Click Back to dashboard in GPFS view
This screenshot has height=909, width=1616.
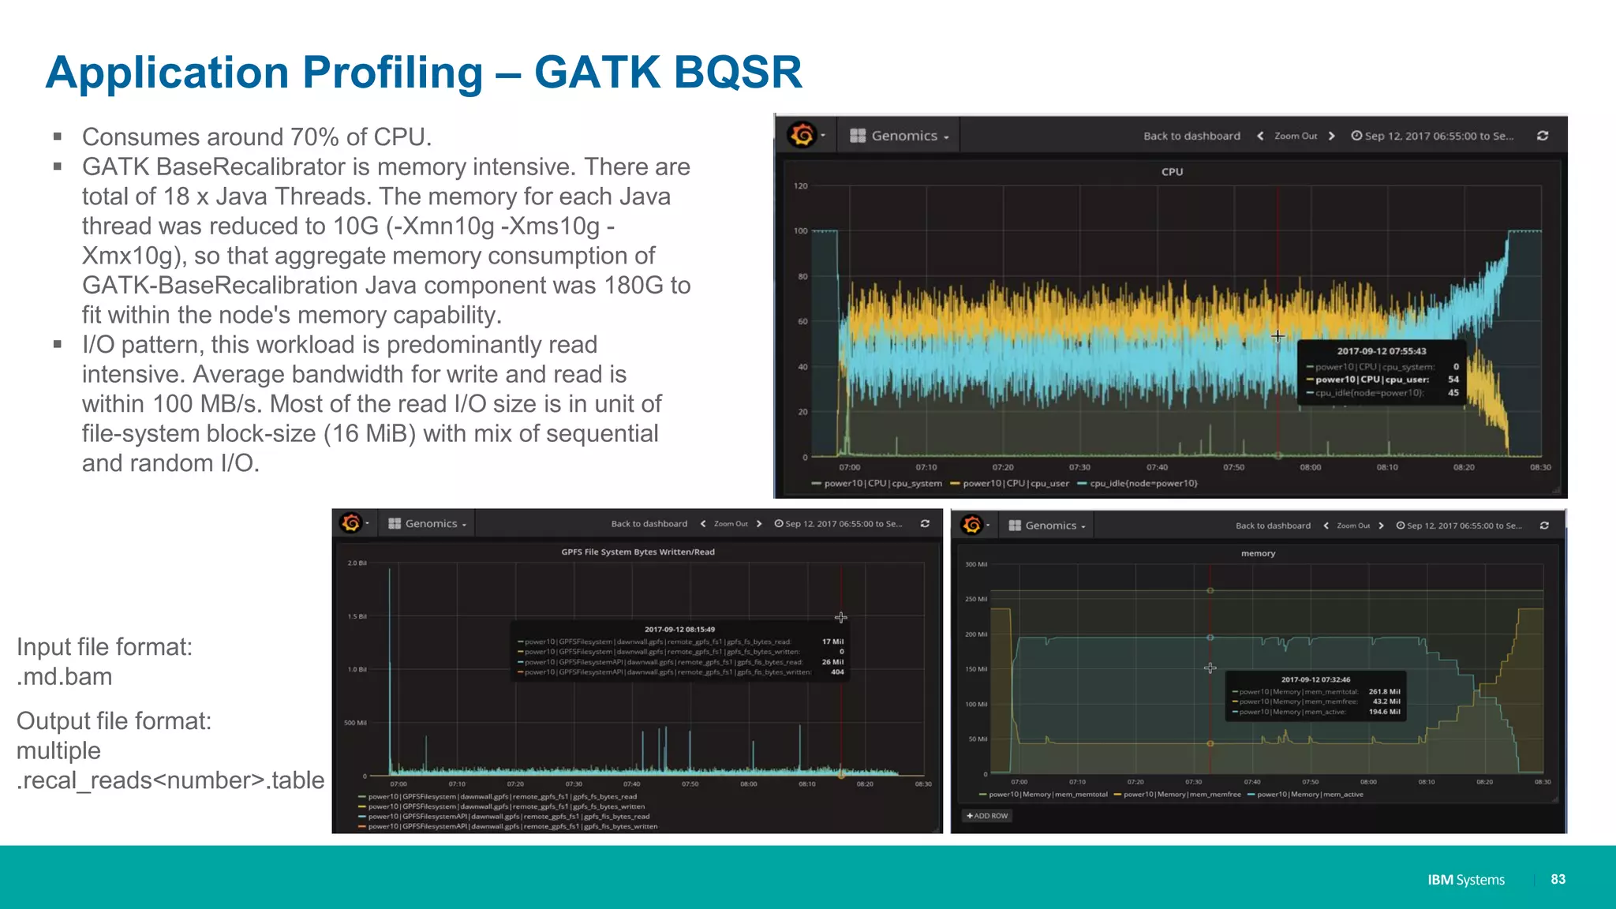pos(649,524)
